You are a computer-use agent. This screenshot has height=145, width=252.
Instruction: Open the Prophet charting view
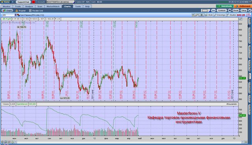tap(21, 11)
